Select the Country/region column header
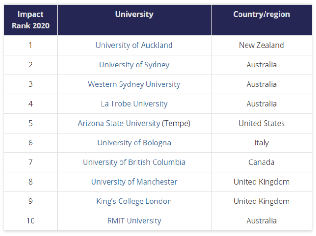Viewport: 316px width, 236px height. pyautogui.click(x=262, y=20)
